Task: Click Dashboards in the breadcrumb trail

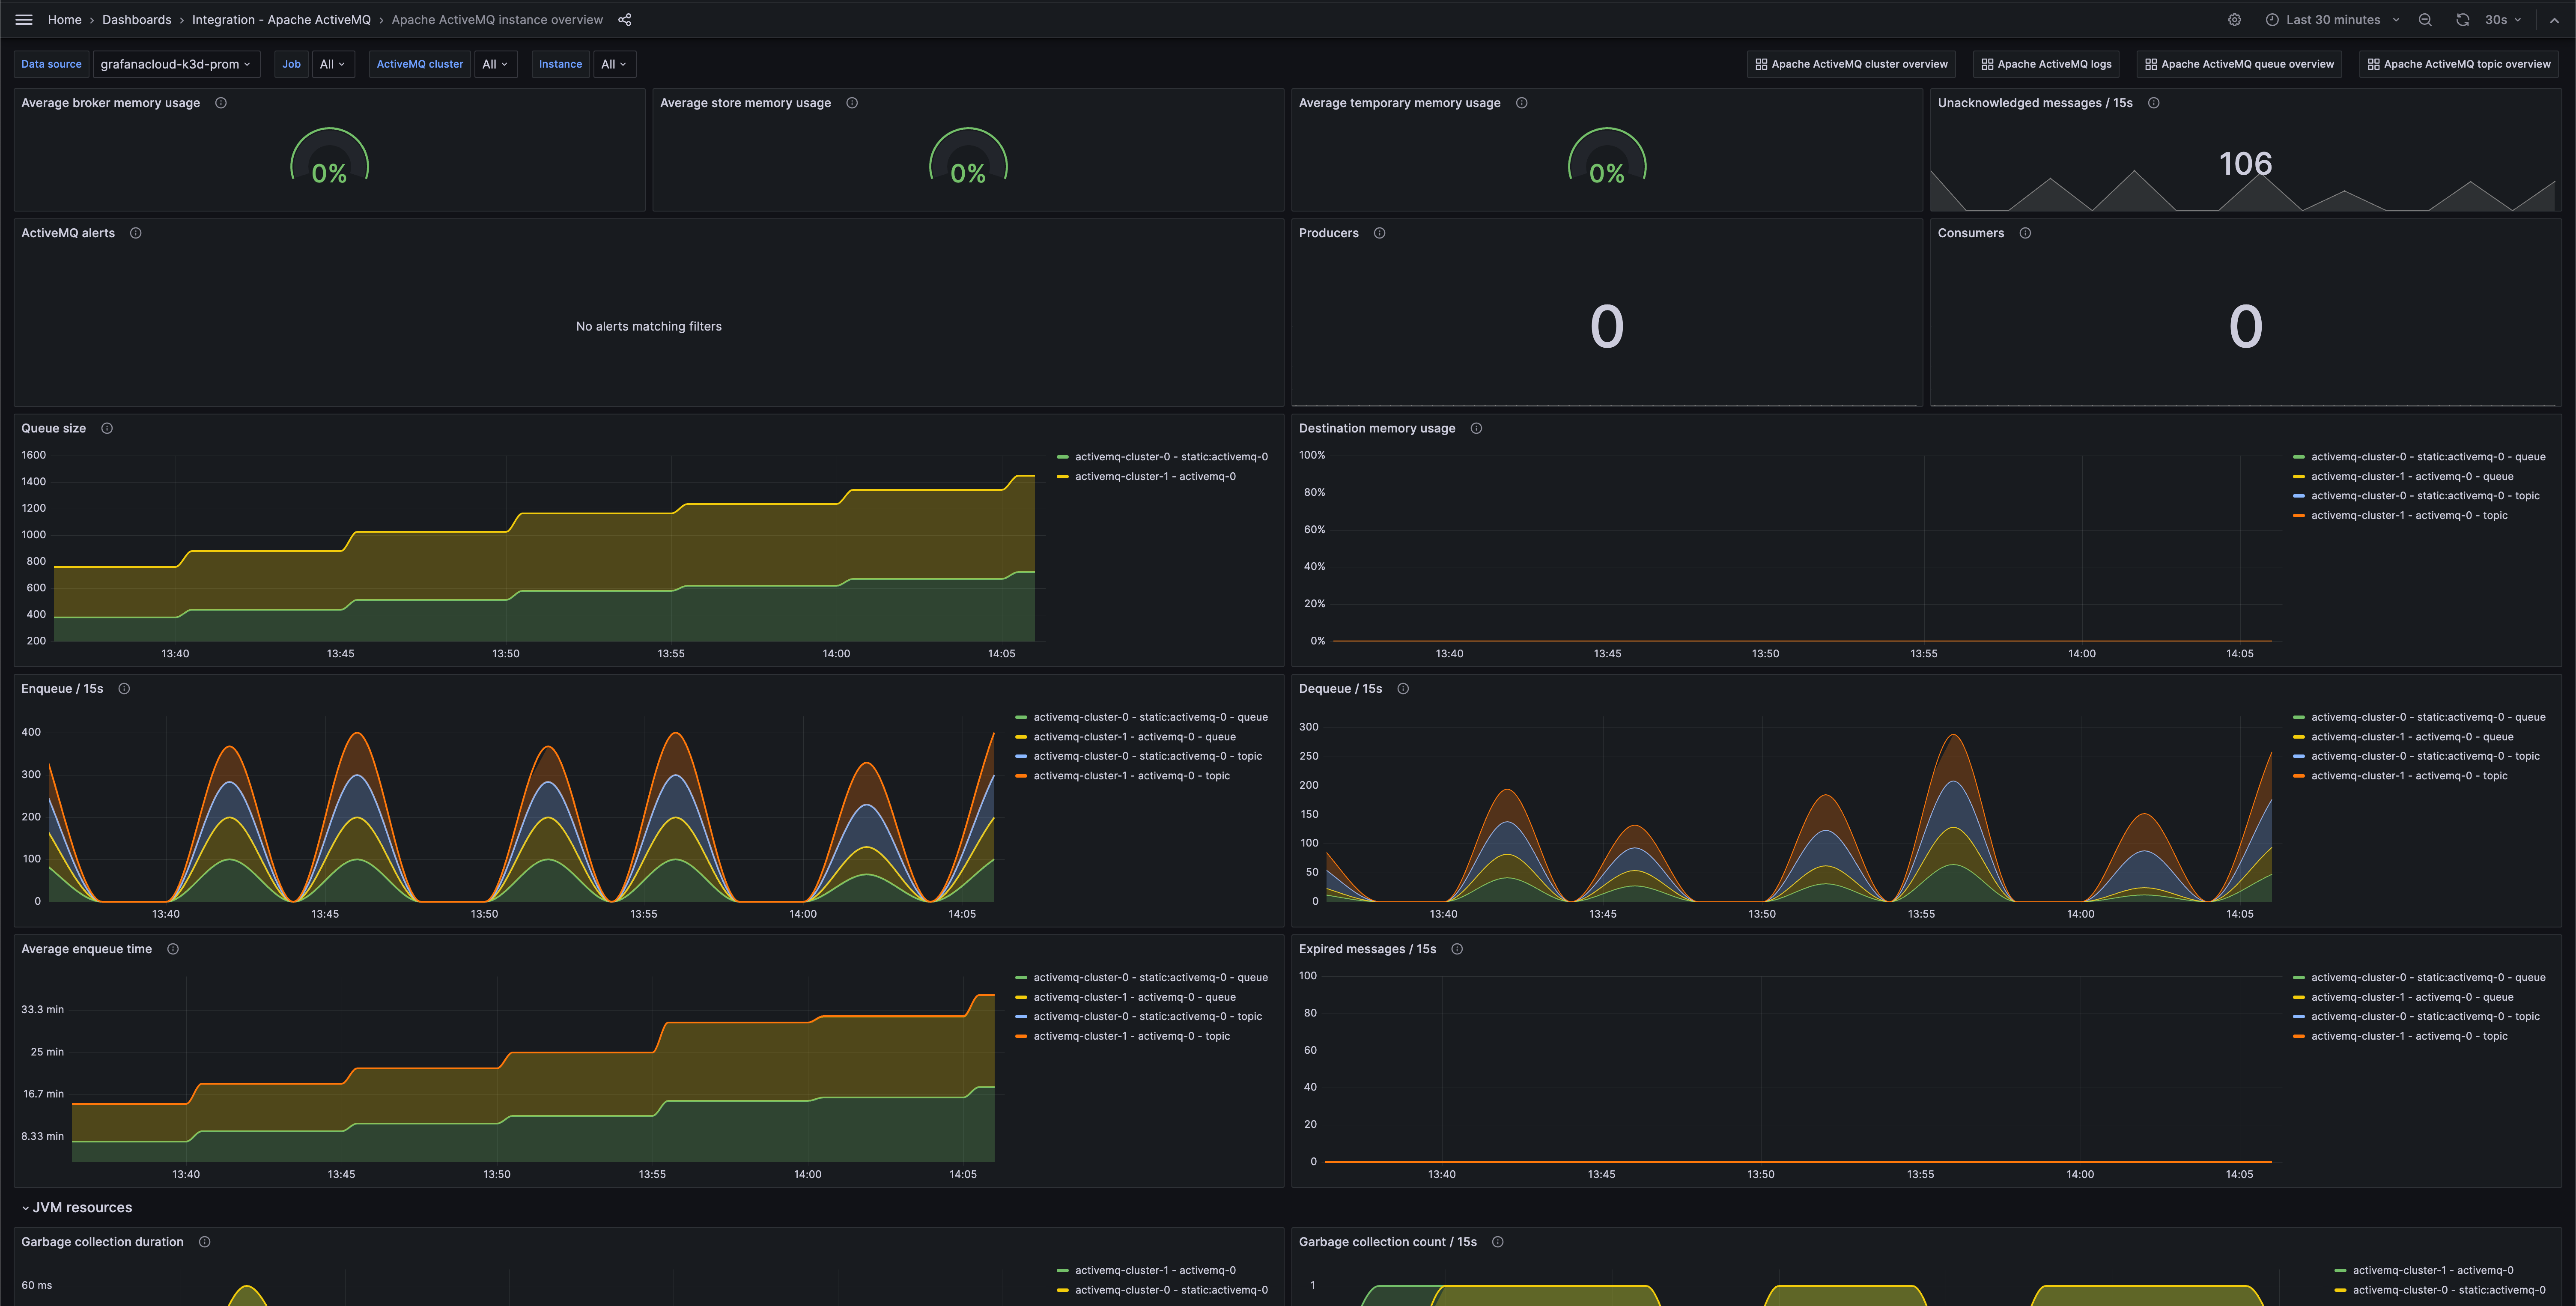Action: tap(136, 19)
